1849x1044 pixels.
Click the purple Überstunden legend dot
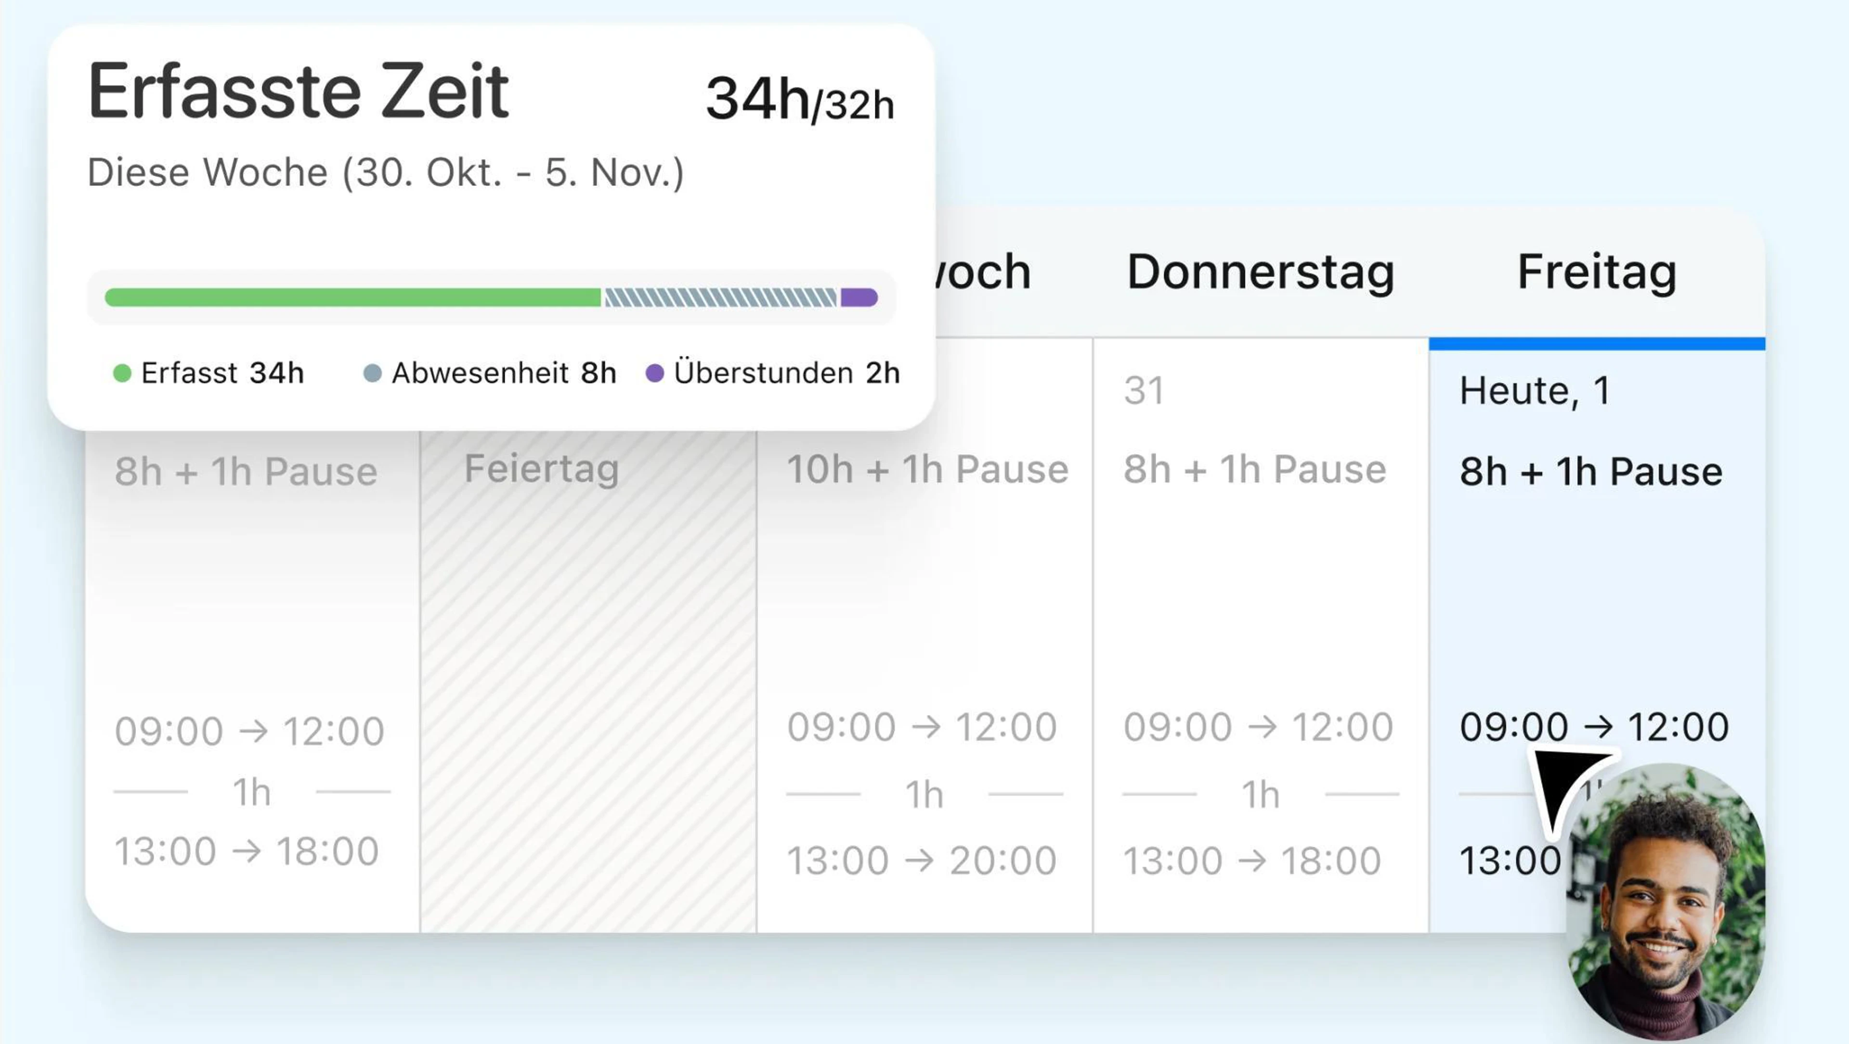point(655,373)
